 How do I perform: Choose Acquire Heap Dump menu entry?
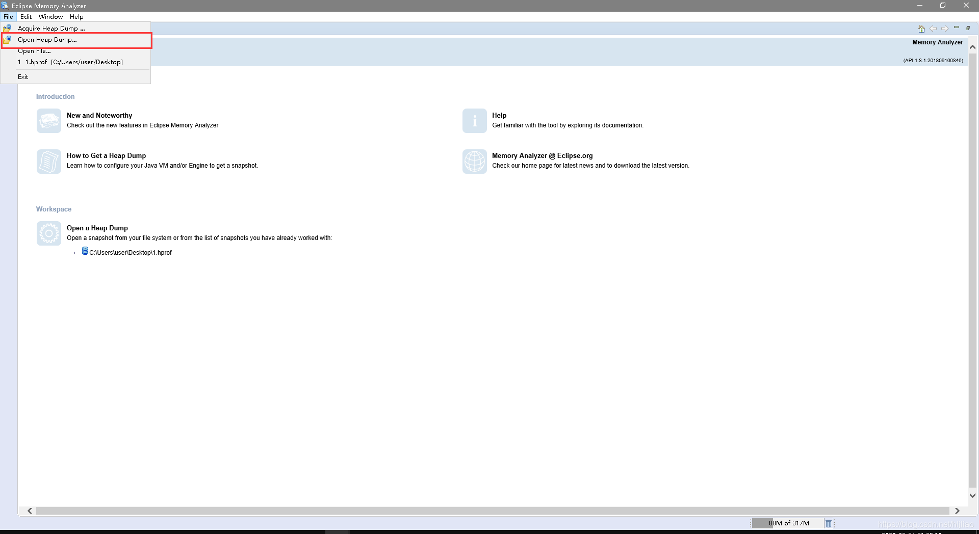click(75, 29)
